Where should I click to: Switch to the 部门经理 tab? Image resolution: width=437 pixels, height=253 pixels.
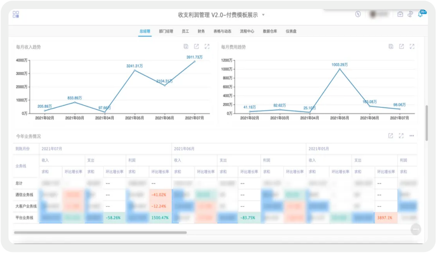[x=166, y=31]
